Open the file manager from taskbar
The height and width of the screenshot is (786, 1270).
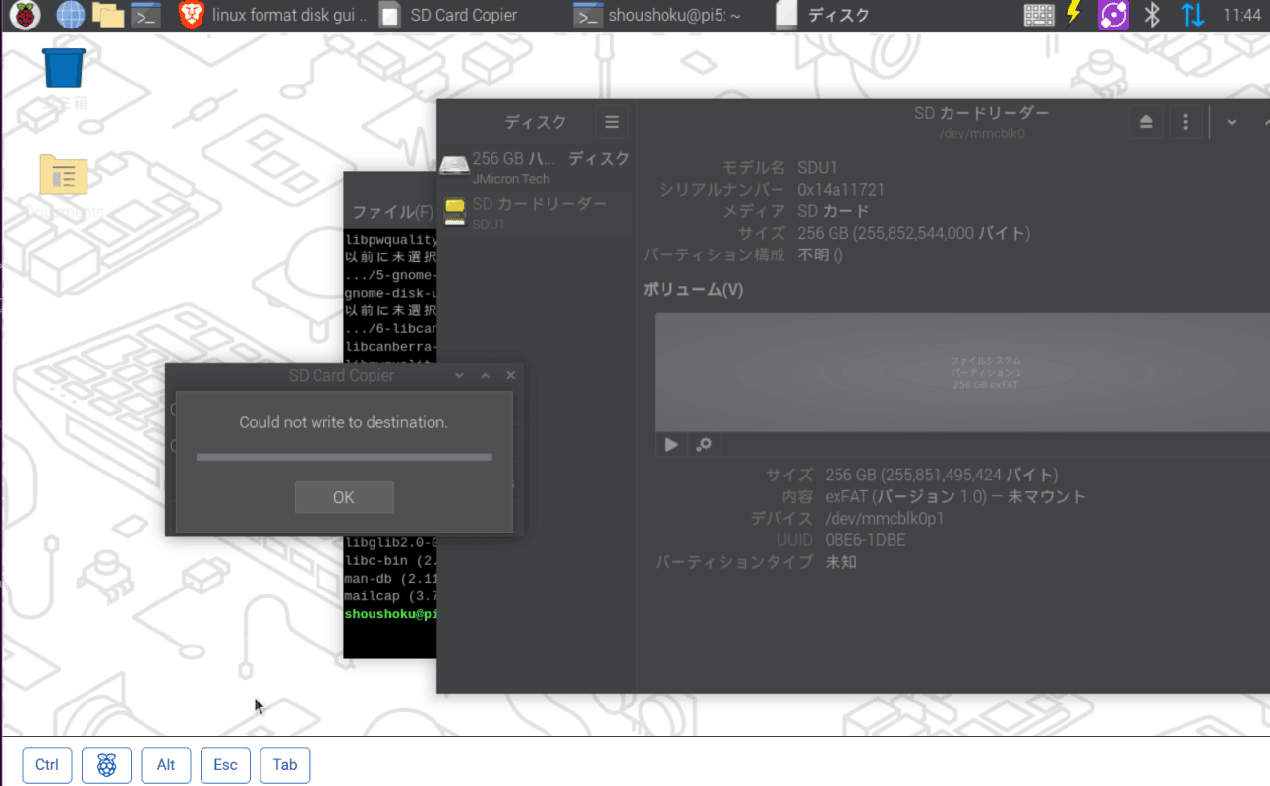[x=108, y=16]
